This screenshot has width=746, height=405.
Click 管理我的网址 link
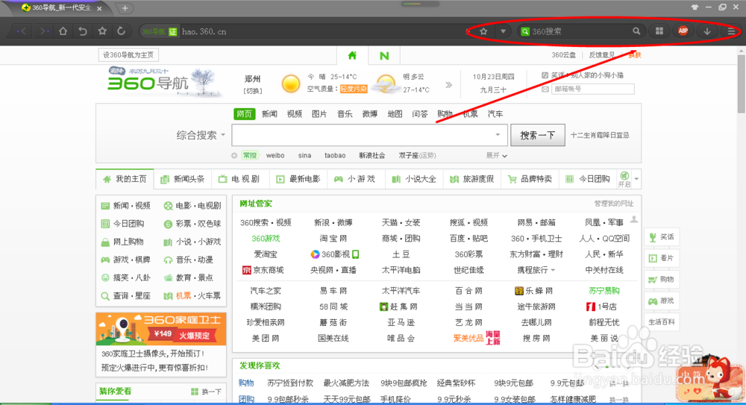pyautogui.click(x=613, y=204)
